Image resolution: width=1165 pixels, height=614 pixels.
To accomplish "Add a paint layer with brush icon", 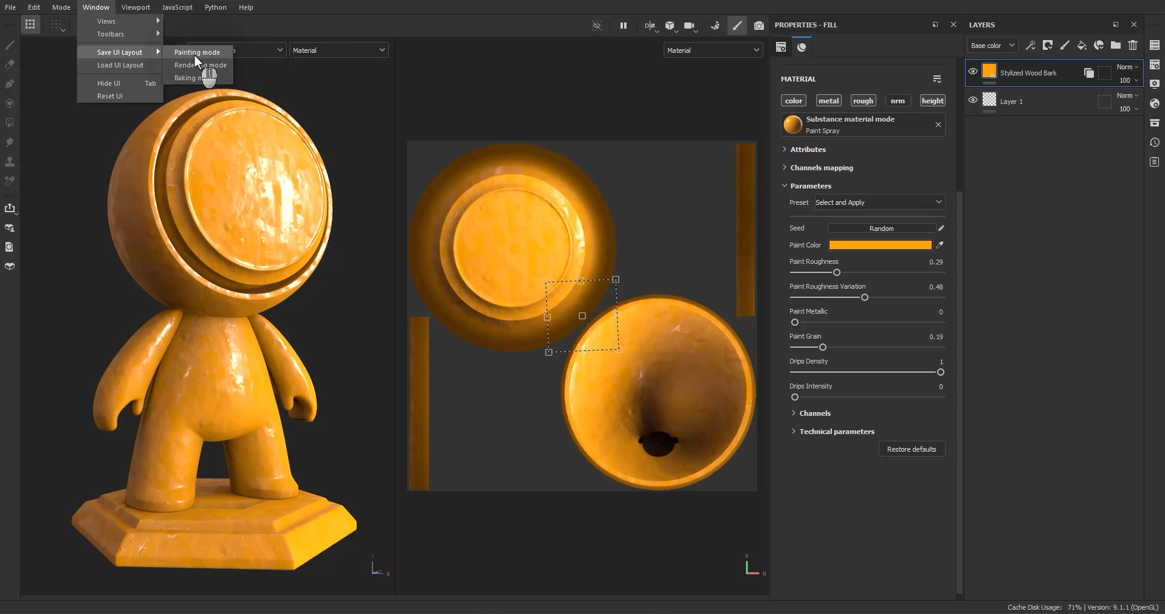I will (1065, 45).
